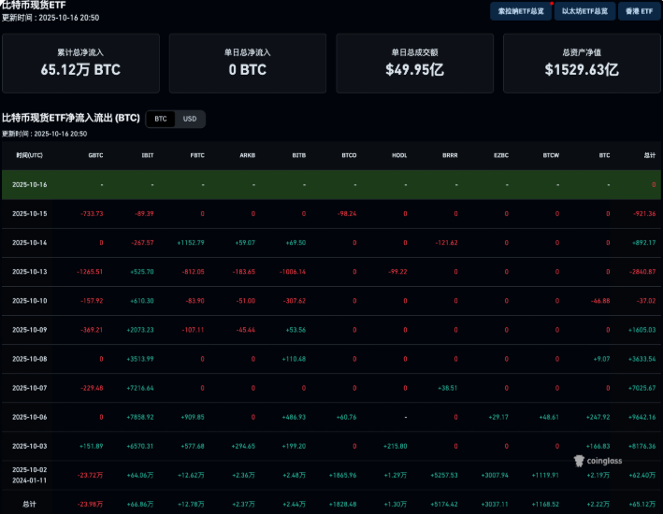This screenshot has height=514, width=663.
Task: Click the FBTC column header
Action: [197, 155]
